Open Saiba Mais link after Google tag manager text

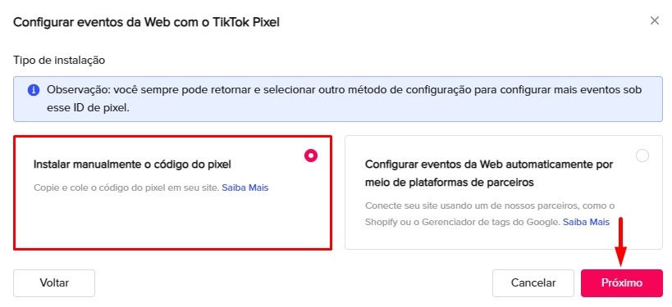pyautogui.click(x=586, y=223)
